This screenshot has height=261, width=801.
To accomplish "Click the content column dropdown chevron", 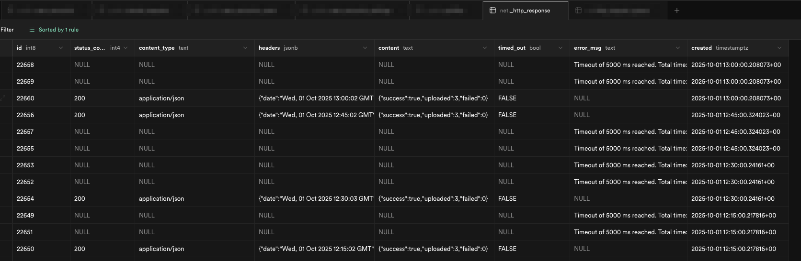I will point(485,48).
